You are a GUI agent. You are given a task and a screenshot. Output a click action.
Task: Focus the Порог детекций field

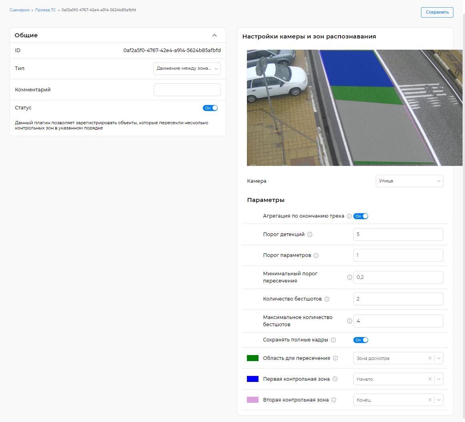[398, 234]
